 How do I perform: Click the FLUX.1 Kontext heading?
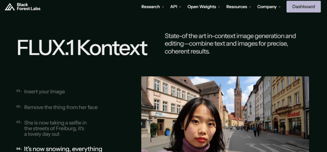click(x=82, y=48)
